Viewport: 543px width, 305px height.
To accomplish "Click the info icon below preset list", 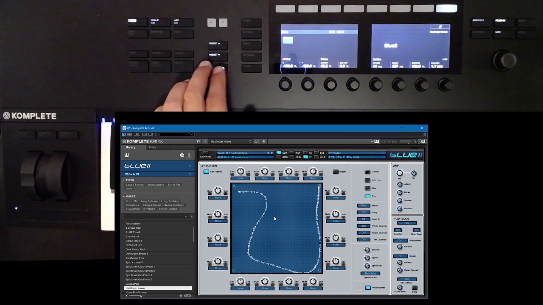I will point(181,296).
